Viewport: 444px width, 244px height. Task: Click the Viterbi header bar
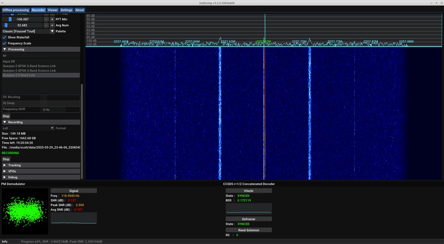(249, 191)
